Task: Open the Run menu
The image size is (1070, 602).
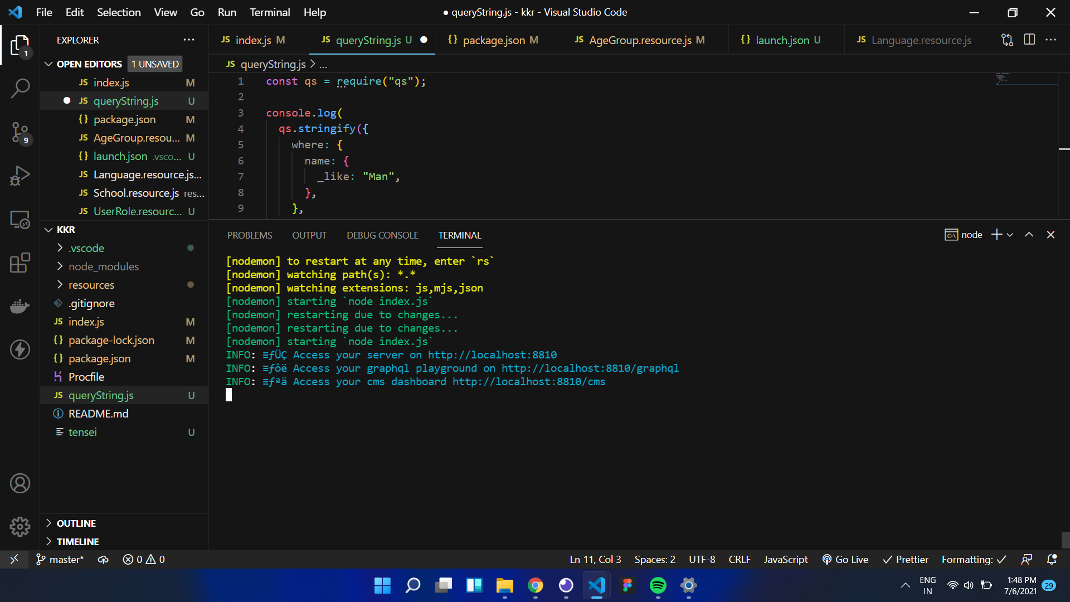Action: click(x=226, y=12)
